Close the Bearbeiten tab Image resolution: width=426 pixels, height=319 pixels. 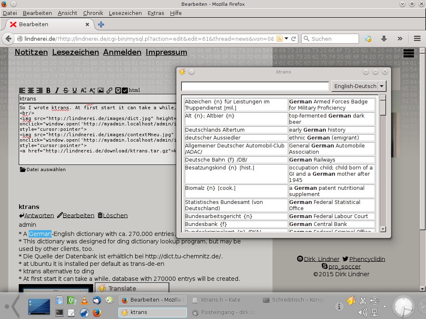[87, 25]
